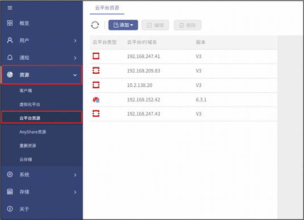Screen dimensions: 304x220
Task: Open the 添加 dropdown button
Action: [x=123, y=25]
